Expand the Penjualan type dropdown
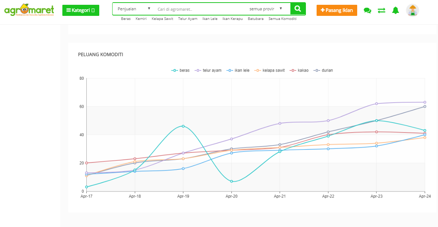This screenshot has height=227, width=438. 134,8
